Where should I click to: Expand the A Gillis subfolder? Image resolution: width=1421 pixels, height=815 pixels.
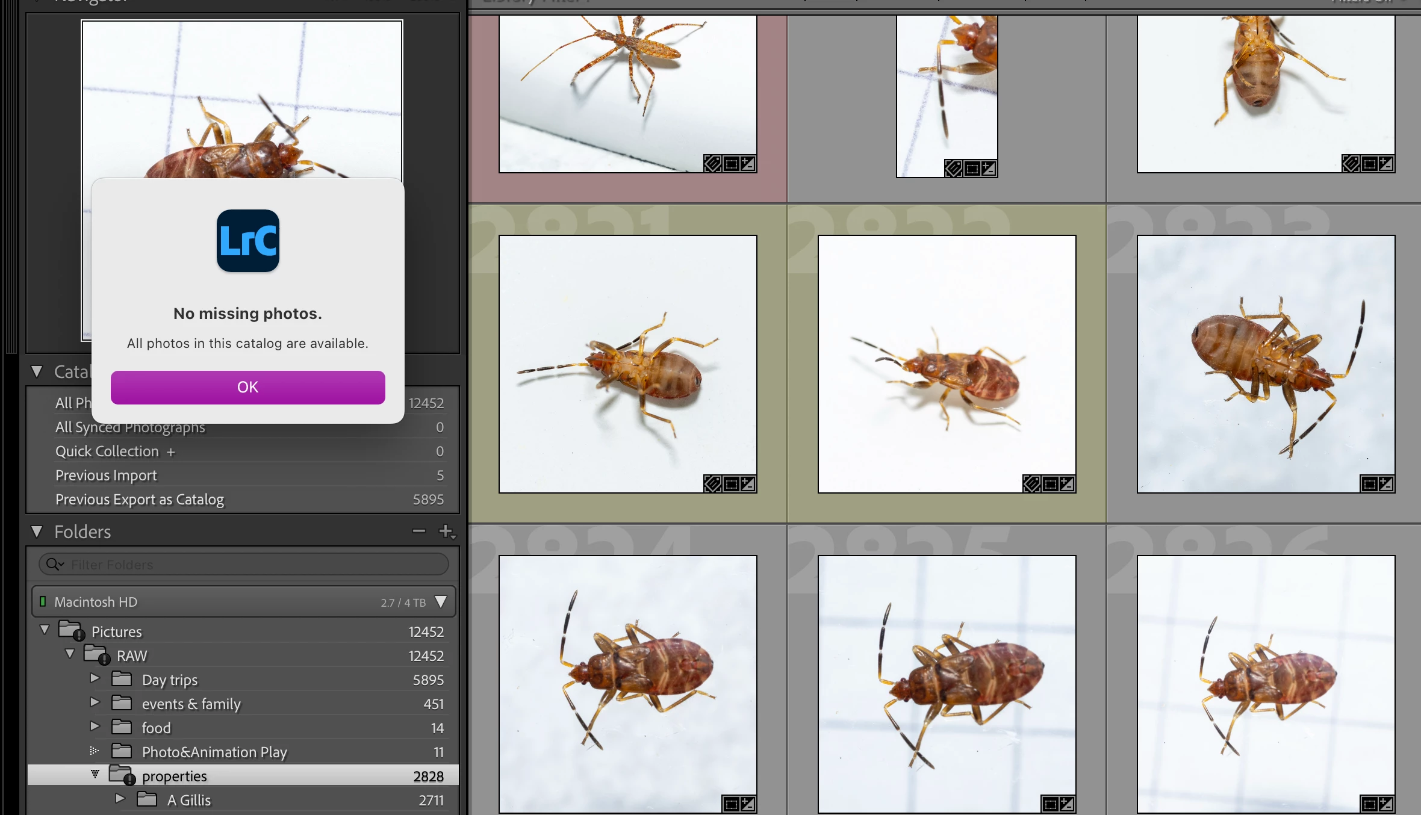[120, 799]
